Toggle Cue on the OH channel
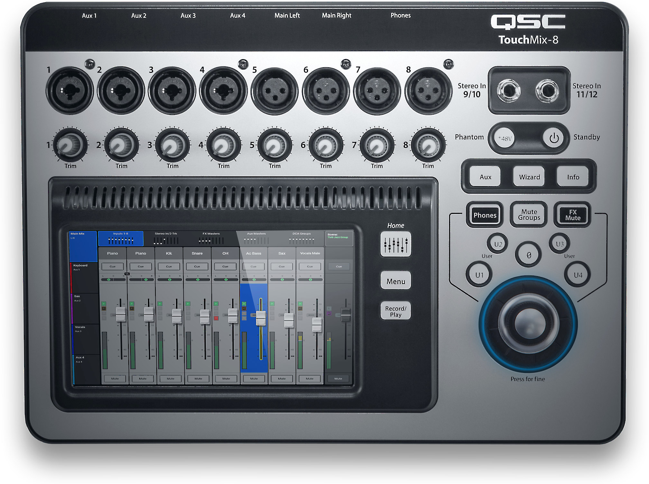The image size is (649, 484). coord(225,266)
